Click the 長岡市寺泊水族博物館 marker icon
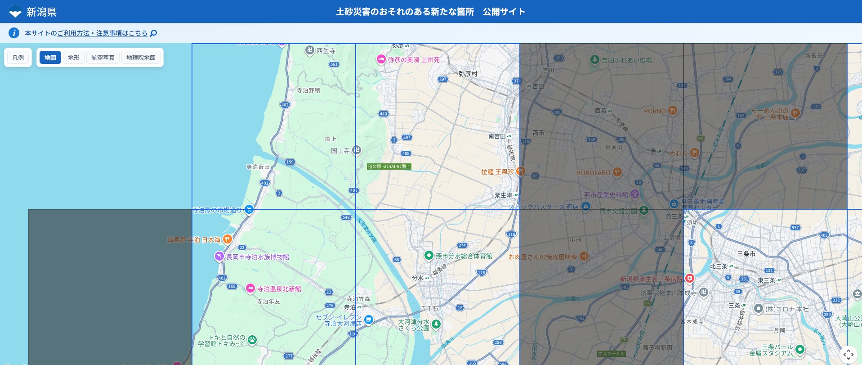The height and width of the screenshot is (365, 862). tap(219, 256)
